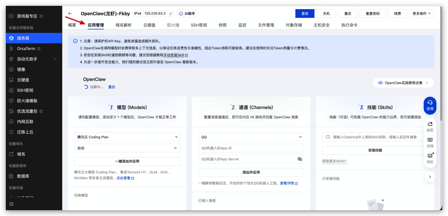The width and height of the screenshot is (448, 216).
Task: Open the 自动 model selection dropdown
Action: 127,148
